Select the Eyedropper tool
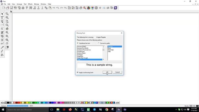 tap(2, 48)
